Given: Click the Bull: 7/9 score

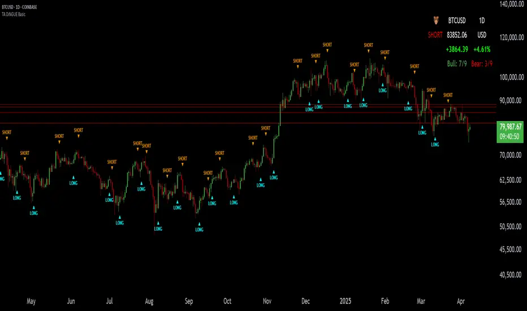Looking at the screenshot, I should point(457,63).
